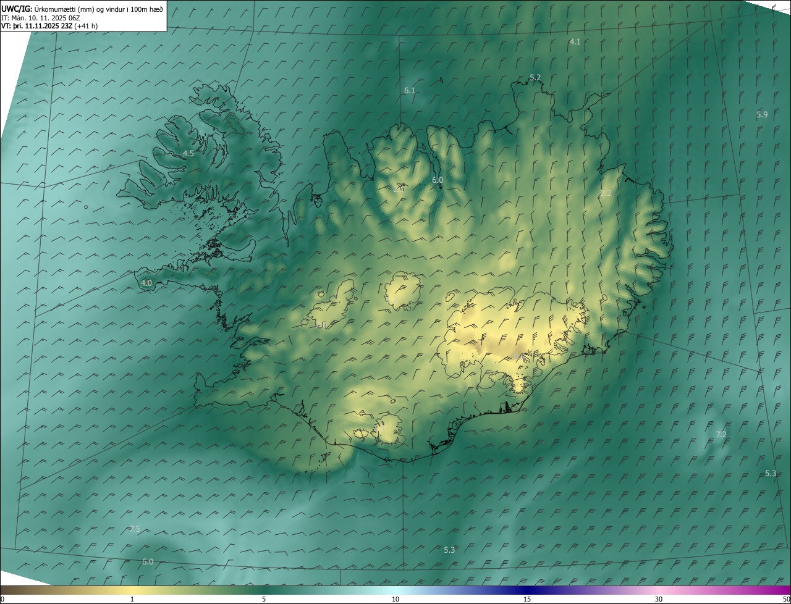791x604 pixels.
Task: Click the 30 tick on the colour scale
Action: pyautogui.click(x=659, y=600)
